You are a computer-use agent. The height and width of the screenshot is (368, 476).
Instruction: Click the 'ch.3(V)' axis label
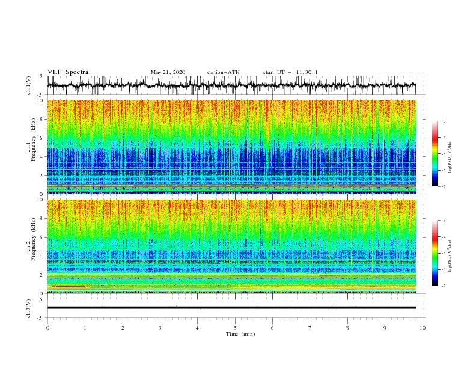point(29,308)
